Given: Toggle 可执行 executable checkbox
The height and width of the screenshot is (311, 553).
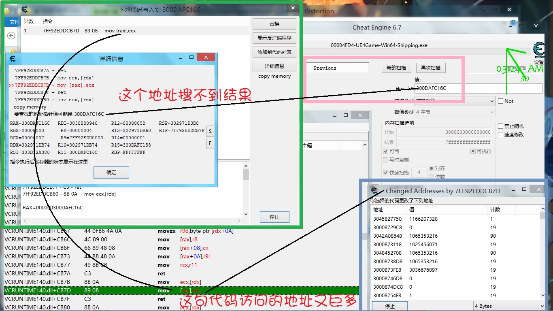Looking at the screenshot, I should 472,151.
